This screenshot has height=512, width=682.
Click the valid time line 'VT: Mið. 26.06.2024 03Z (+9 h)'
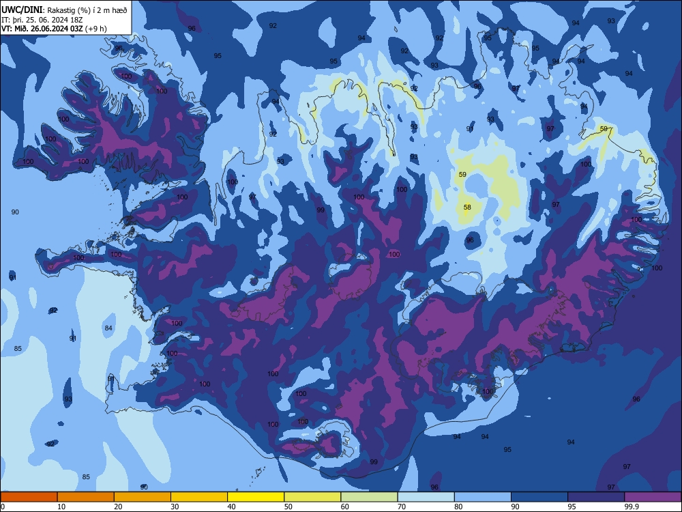pos(54,29)
